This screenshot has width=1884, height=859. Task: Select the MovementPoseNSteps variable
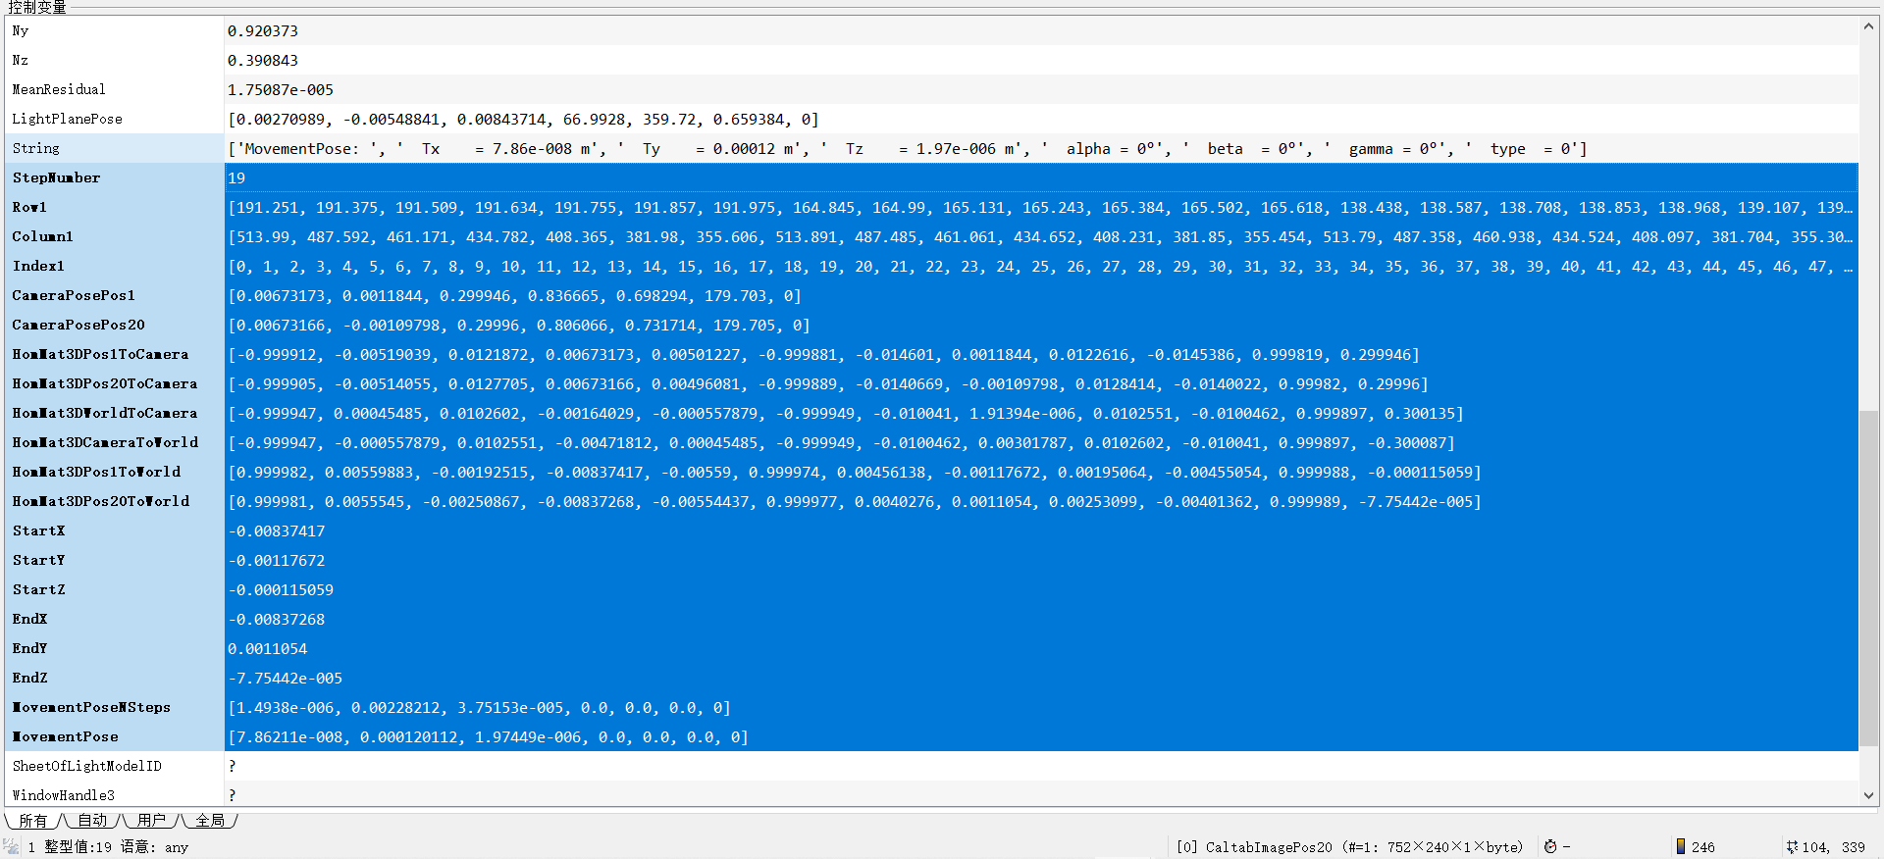(91, 707)
